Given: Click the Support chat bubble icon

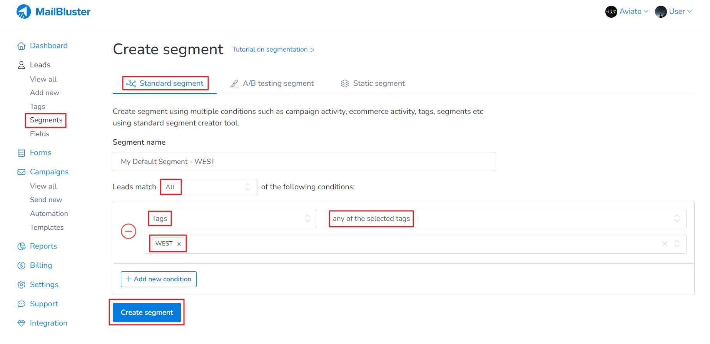Looking at the screenshot, I should coord(21,304).
